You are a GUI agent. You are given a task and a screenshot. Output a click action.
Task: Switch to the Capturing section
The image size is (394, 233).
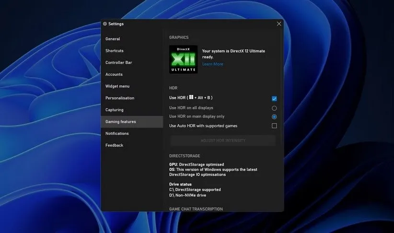click(114, 110)
